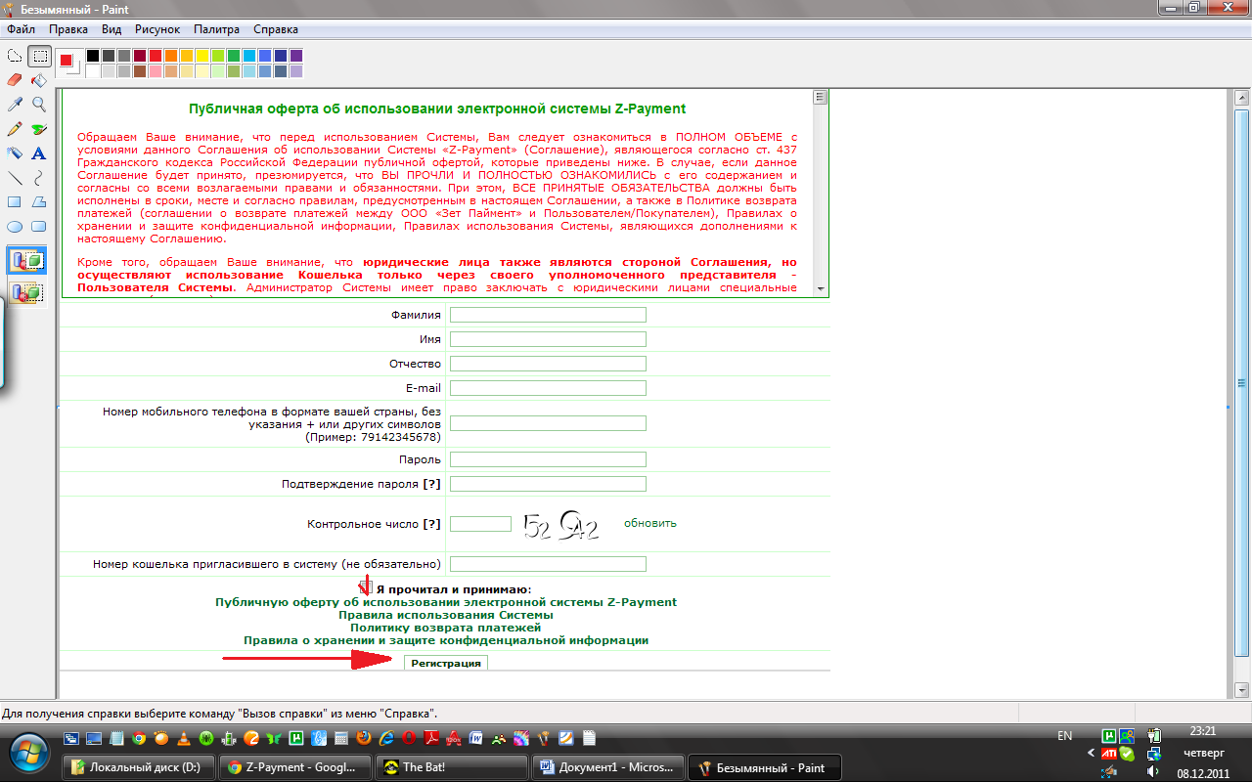Click the обновить captcha link
This screenshot has height=782, width=1252.
tap(650, 523)
